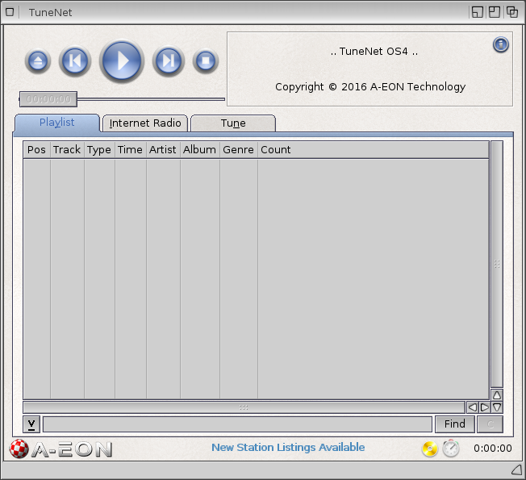Skip to the previous track
The width and height of the screenshot is (526, 480).
click(x=75, y=61)
